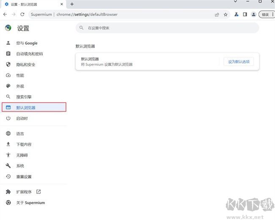This screenshot has height=220, width=275.
Task: Click the clipboard icon beside 自动填充和密码
Action: [x=8, y=54]
